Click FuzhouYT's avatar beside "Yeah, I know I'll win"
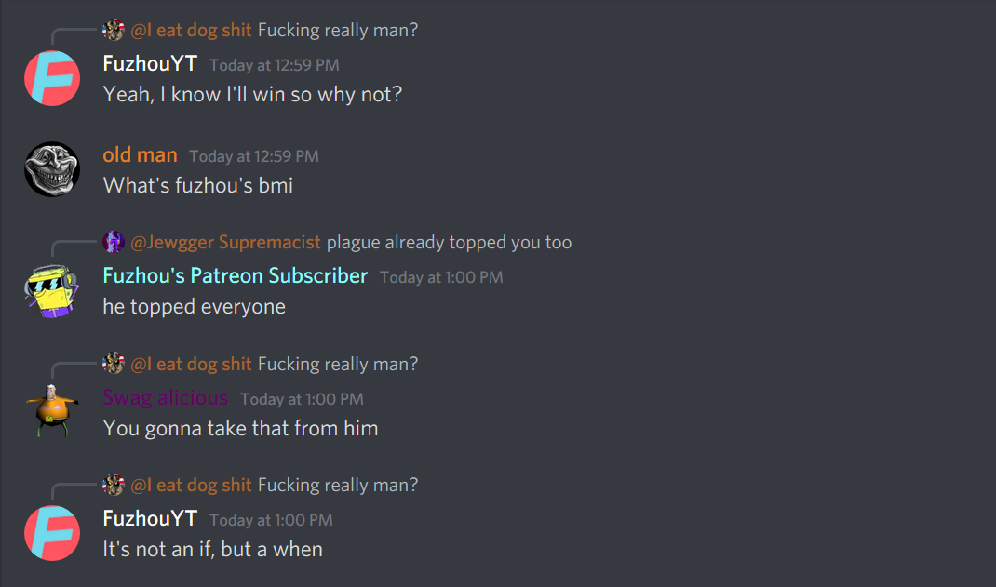Screen dimensions: 996x587 52,78
